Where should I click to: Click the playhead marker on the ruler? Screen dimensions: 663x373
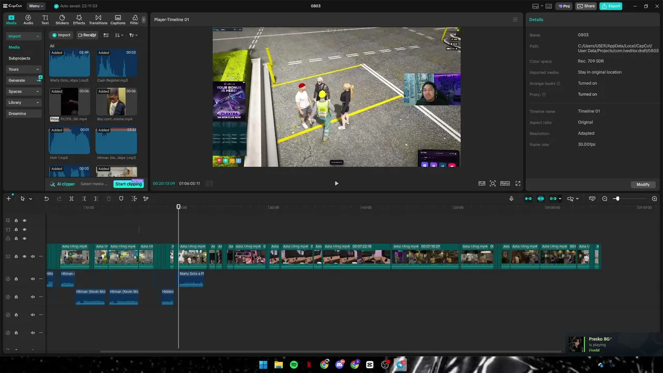179,207
